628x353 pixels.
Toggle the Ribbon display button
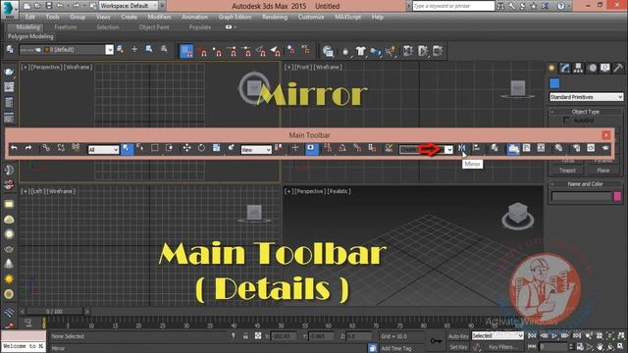pyautogui.click(x=513, y=148)
